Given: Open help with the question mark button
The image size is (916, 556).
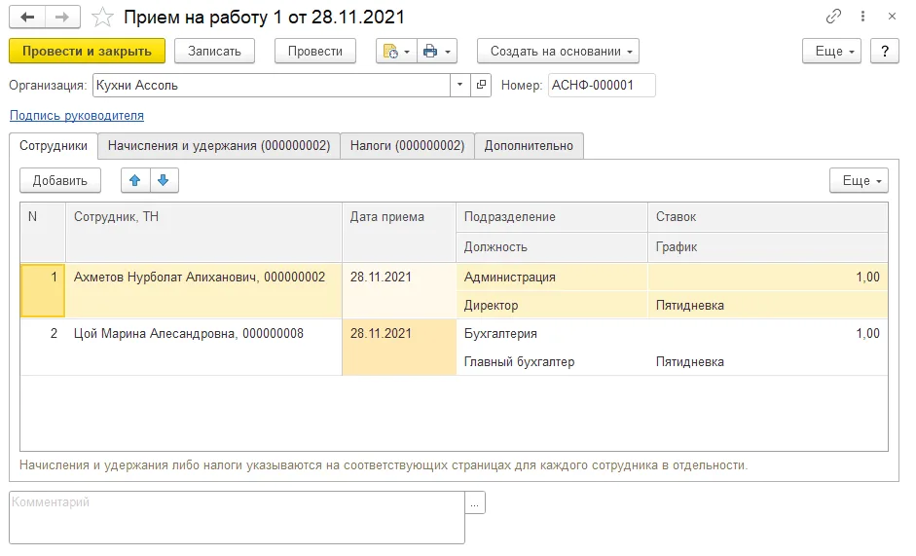Looking at the screenshot, I should (885, 51).
